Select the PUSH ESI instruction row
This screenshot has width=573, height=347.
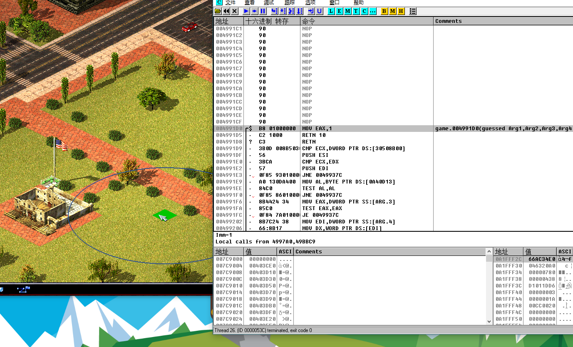[x=393, y=155]
